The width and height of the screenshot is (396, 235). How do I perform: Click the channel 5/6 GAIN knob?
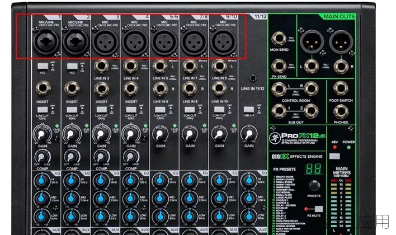(160, 134)
